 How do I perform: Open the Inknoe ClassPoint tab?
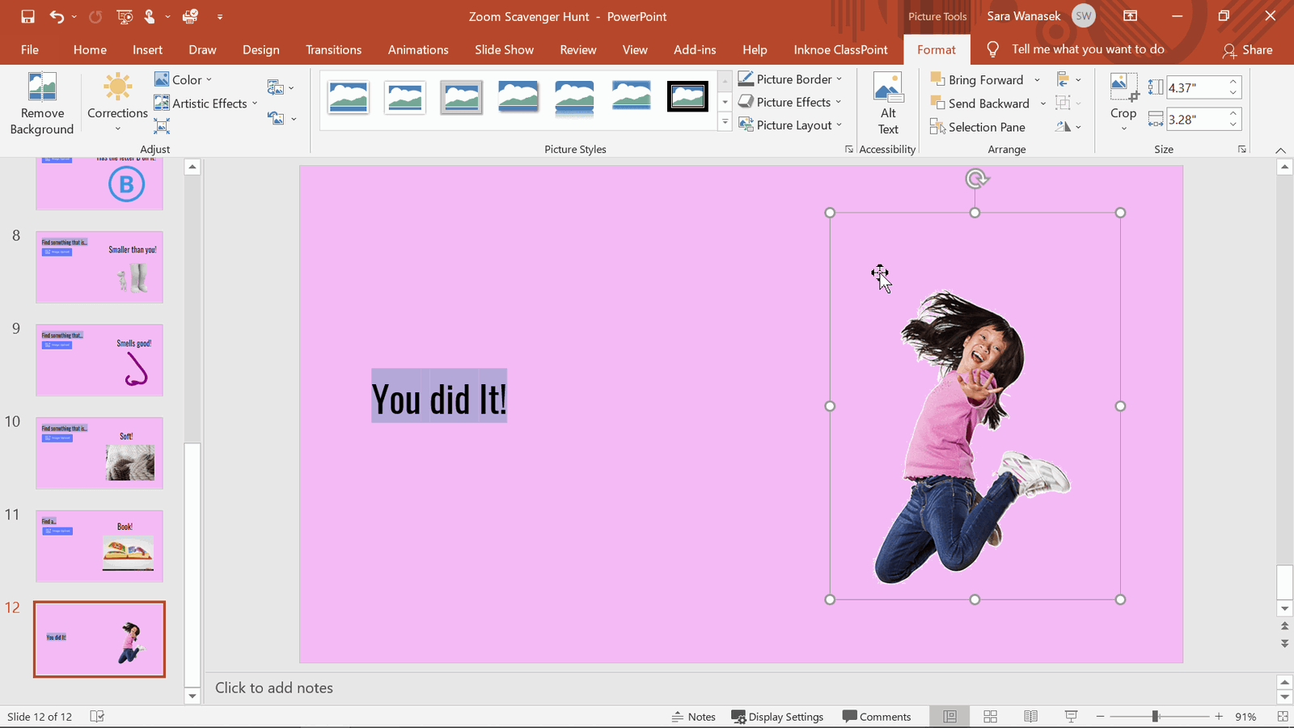(x=840, y=49)
